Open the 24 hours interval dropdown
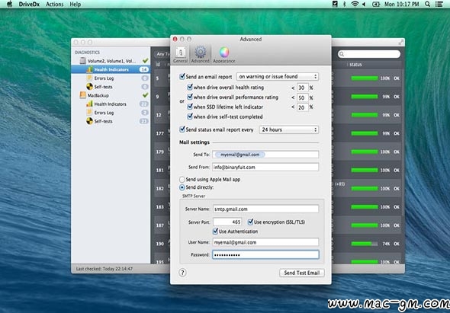This screenshot has width=450, height=313. coord(289,129)
